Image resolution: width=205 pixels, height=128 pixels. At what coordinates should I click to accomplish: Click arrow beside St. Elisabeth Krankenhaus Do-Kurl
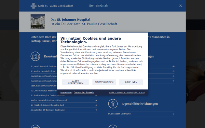click(96, 105)
